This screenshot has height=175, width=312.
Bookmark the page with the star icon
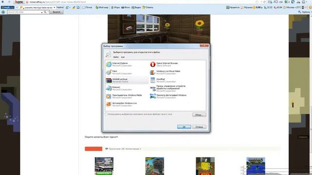coord(257,2)
